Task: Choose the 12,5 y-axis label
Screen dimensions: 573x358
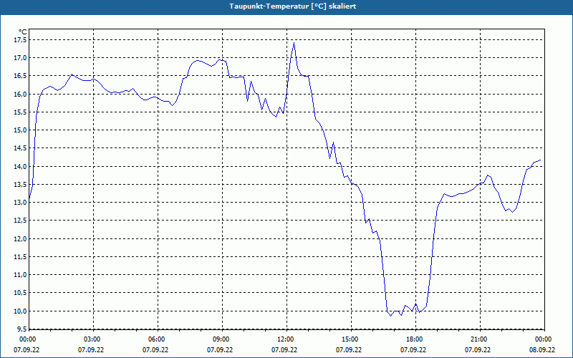Action: (x=21, y=221)
